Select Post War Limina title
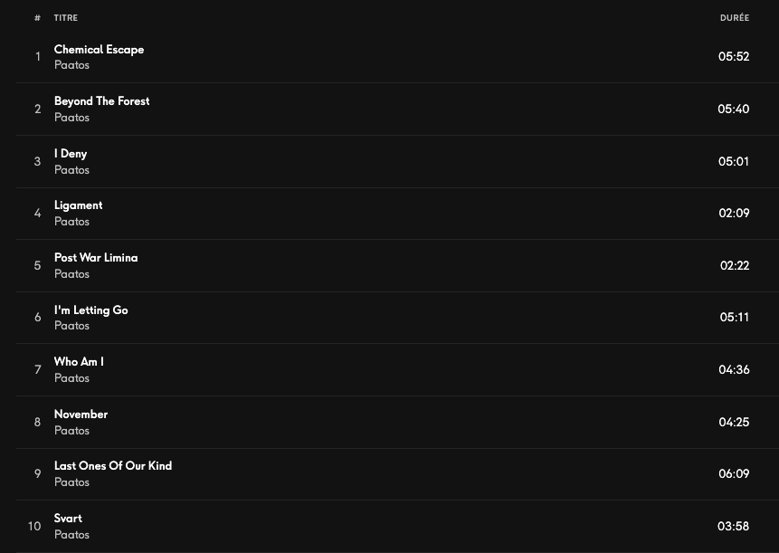779x553 pixels. (x=96, y=258)
